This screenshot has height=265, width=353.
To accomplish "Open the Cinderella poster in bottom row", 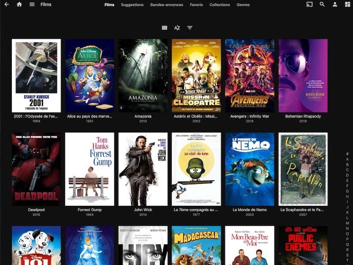I will point(90,246).
